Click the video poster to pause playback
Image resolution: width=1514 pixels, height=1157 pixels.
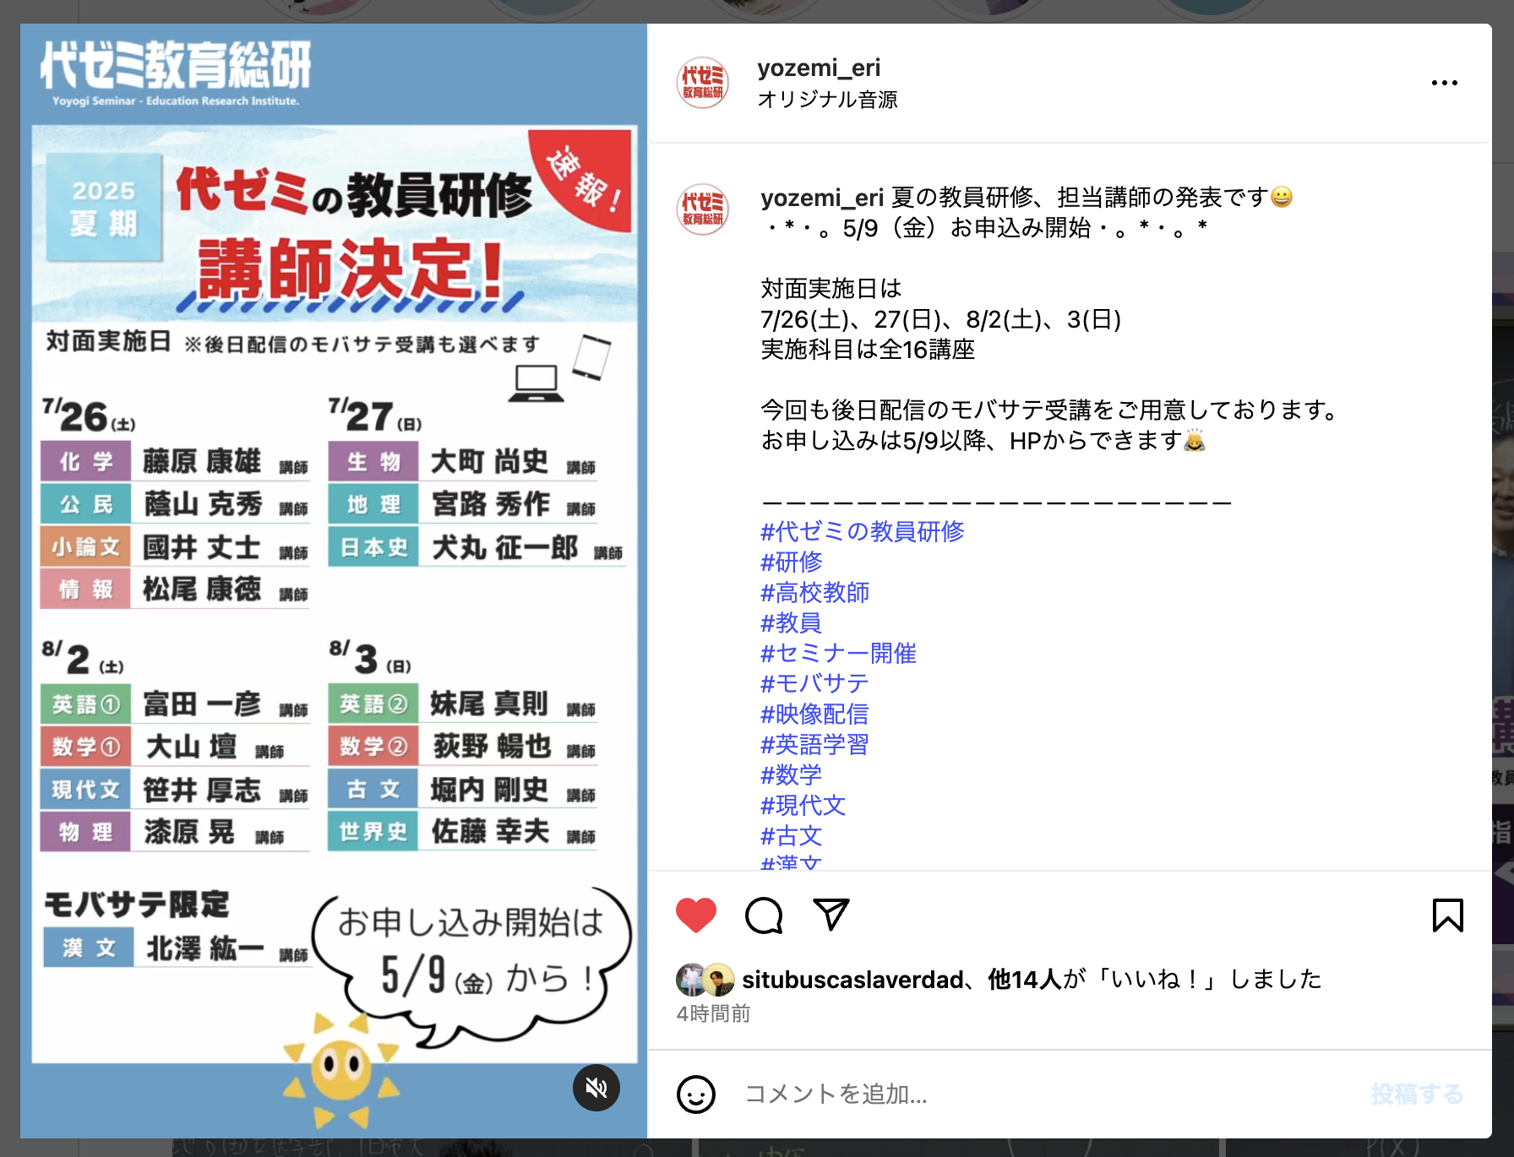pos(334,581)
